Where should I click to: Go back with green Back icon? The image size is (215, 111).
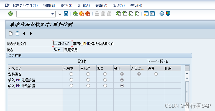click(75, 14)
